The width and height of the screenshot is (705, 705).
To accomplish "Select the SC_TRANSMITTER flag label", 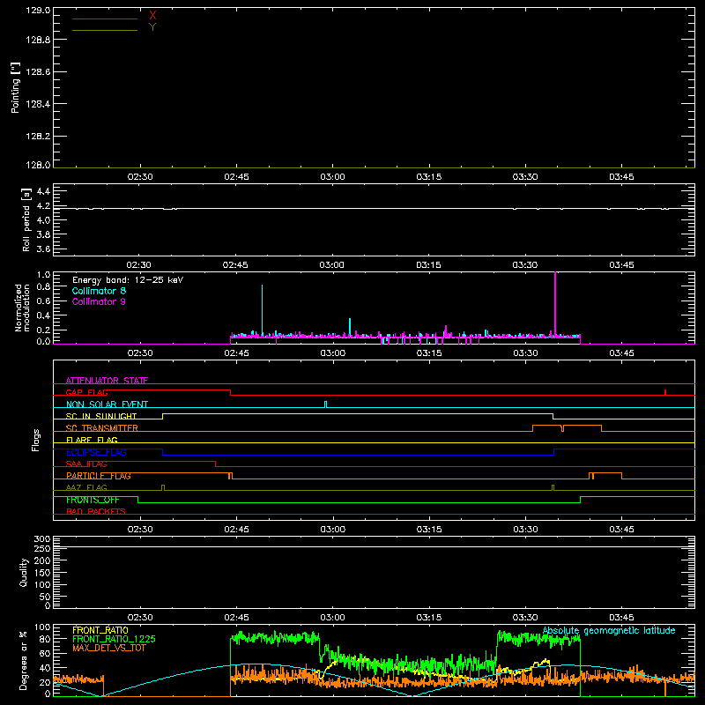I will point(102,428).
